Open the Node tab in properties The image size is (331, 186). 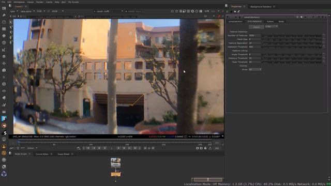tap(281, 22)
